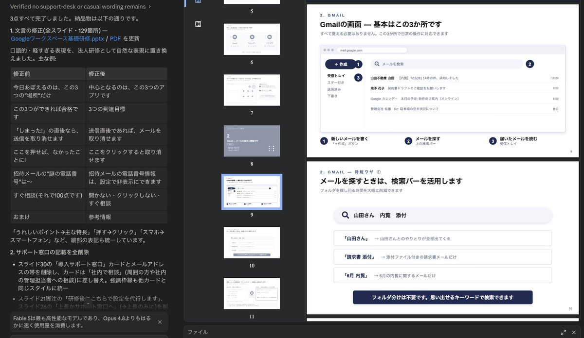Screen dimensions: 584x338
Task: Open the outline list icon in PDF sidebar
Action: pyautogui.click(x=198, y=24)
